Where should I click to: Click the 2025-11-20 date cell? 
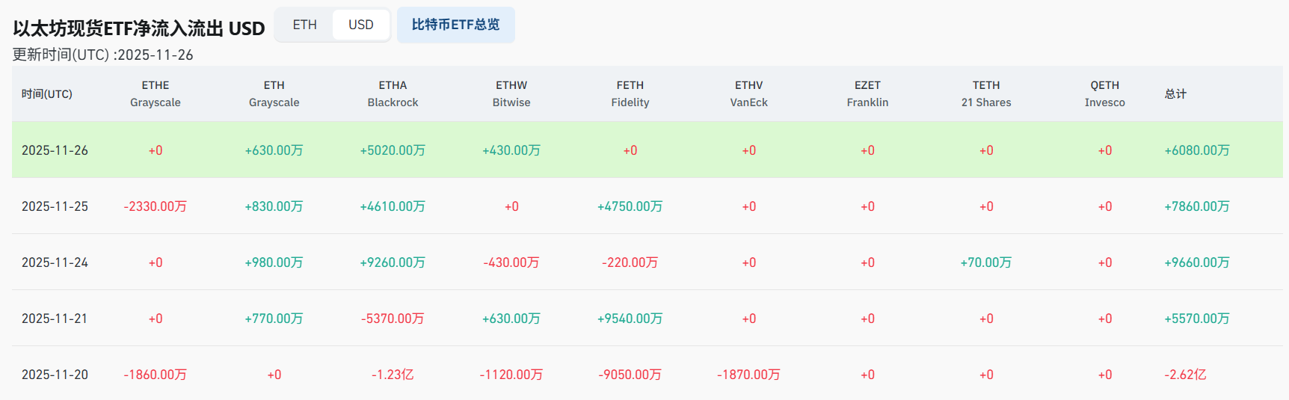[55, 375]
